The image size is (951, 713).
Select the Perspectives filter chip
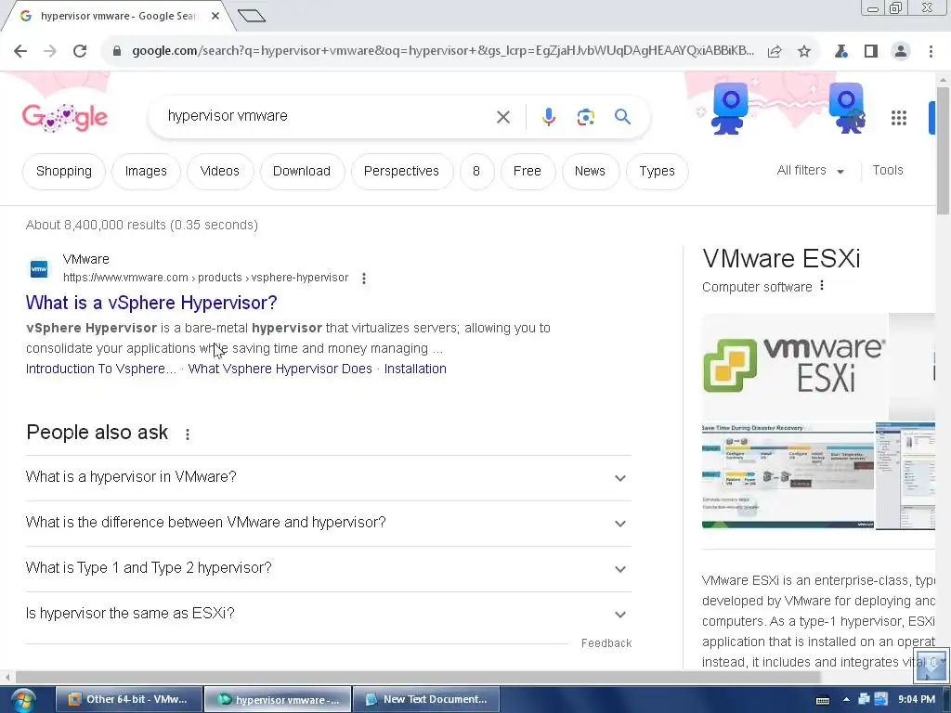401,172
